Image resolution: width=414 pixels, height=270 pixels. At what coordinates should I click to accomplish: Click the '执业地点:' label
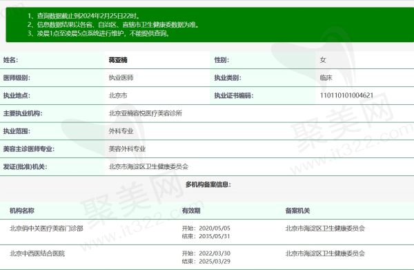17,95
